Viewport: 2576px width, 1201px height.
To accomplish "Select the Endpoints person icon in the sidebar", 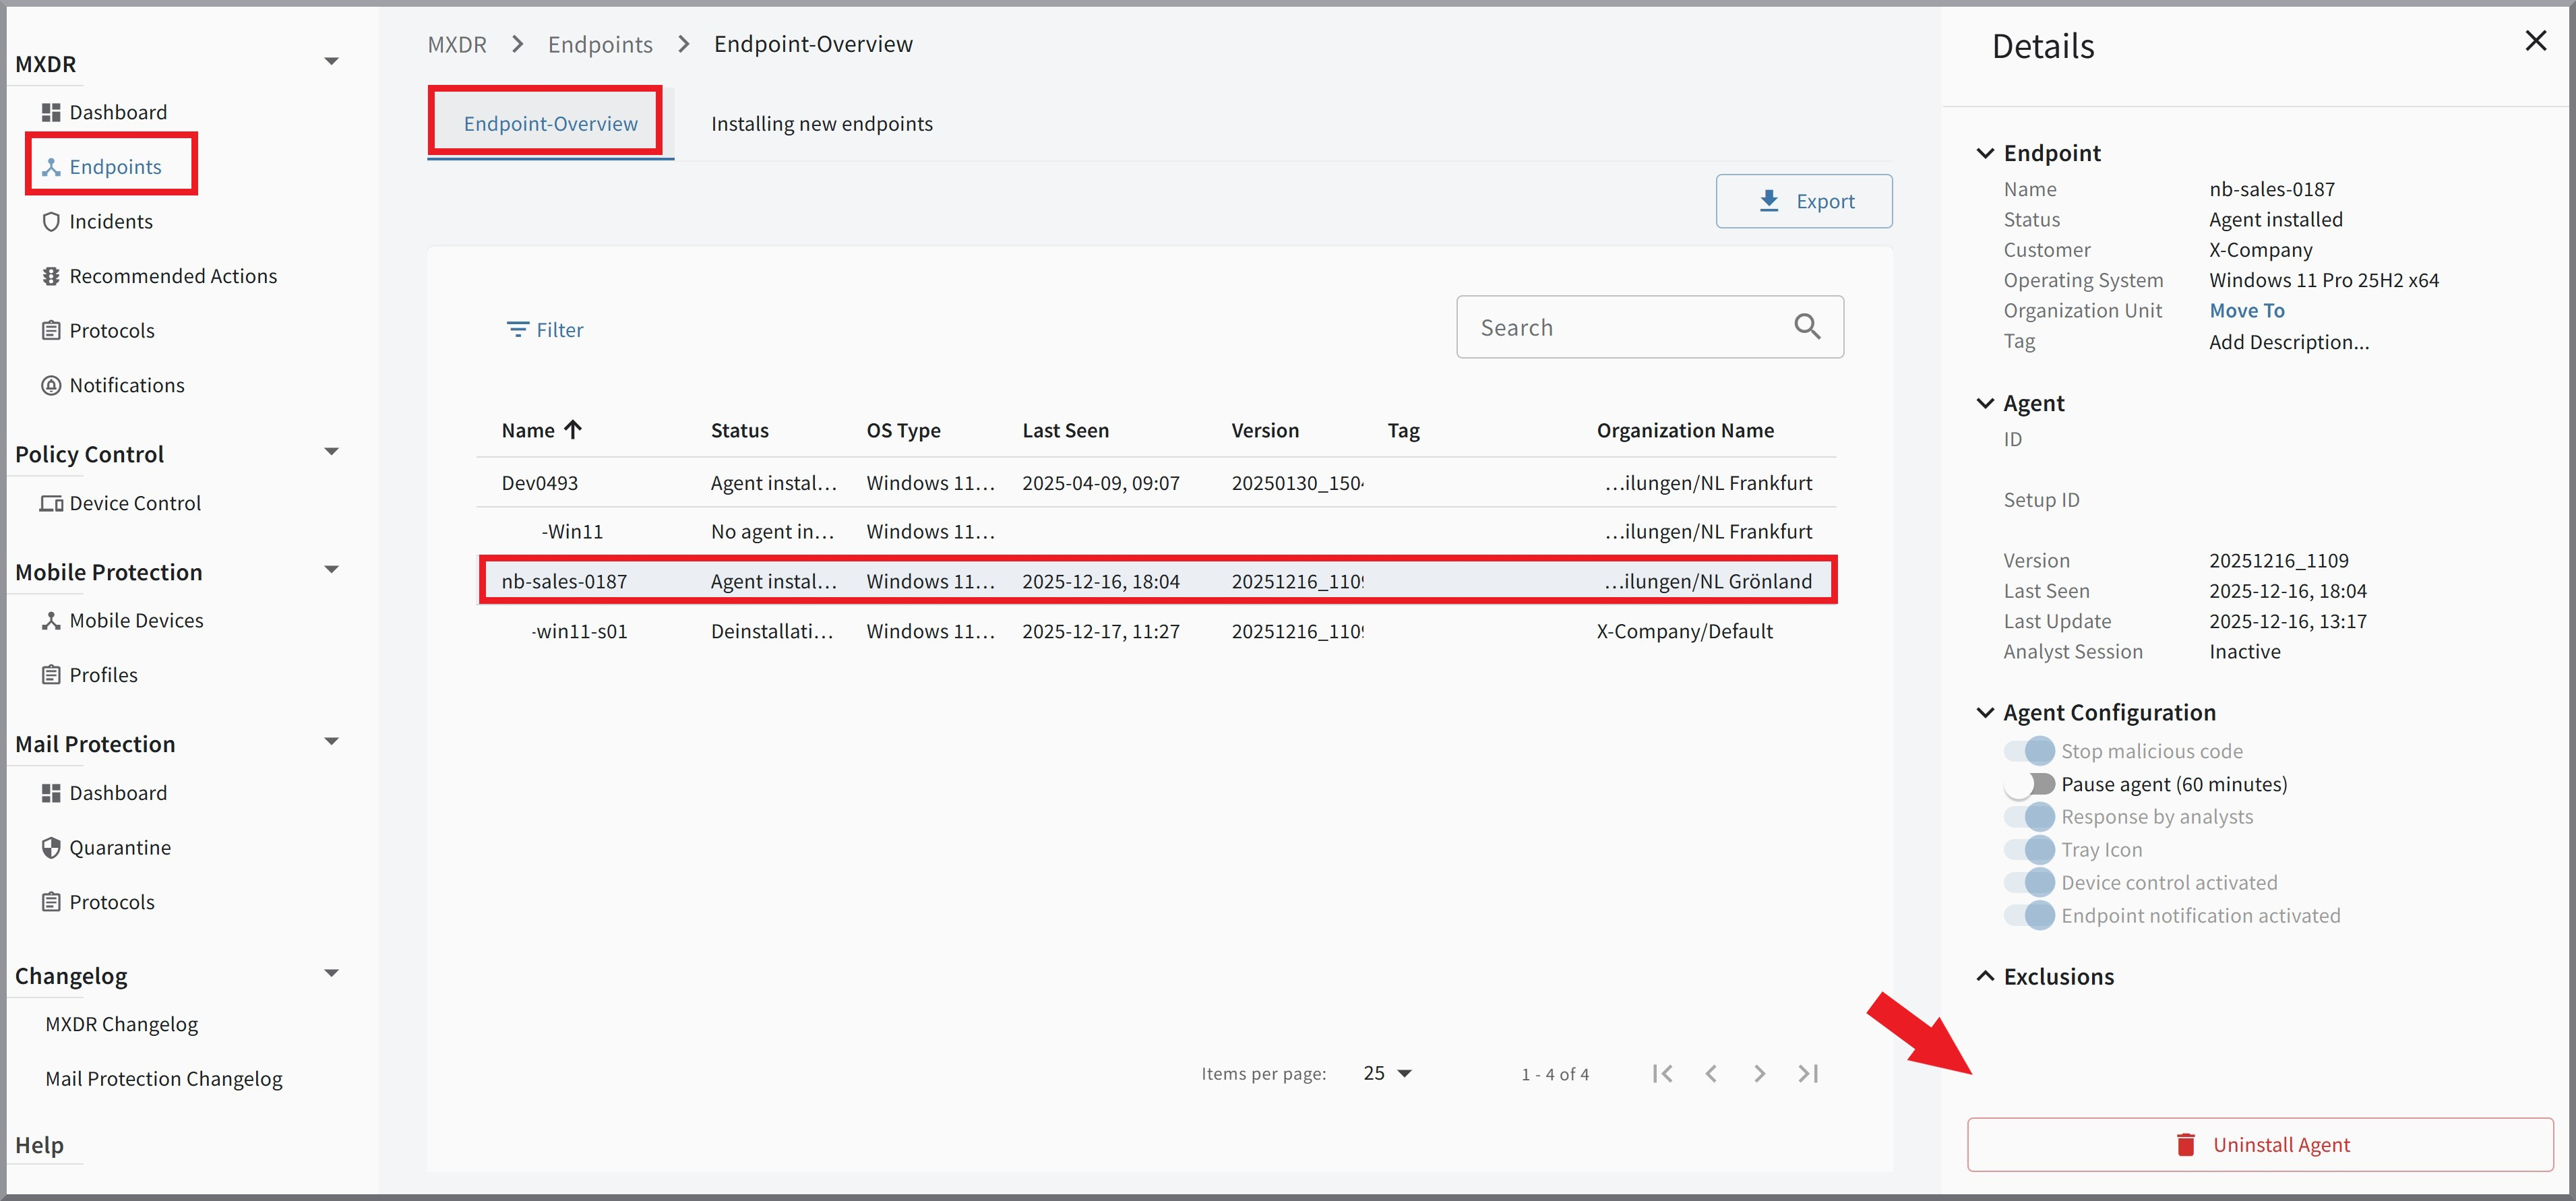I will (51, 166).
